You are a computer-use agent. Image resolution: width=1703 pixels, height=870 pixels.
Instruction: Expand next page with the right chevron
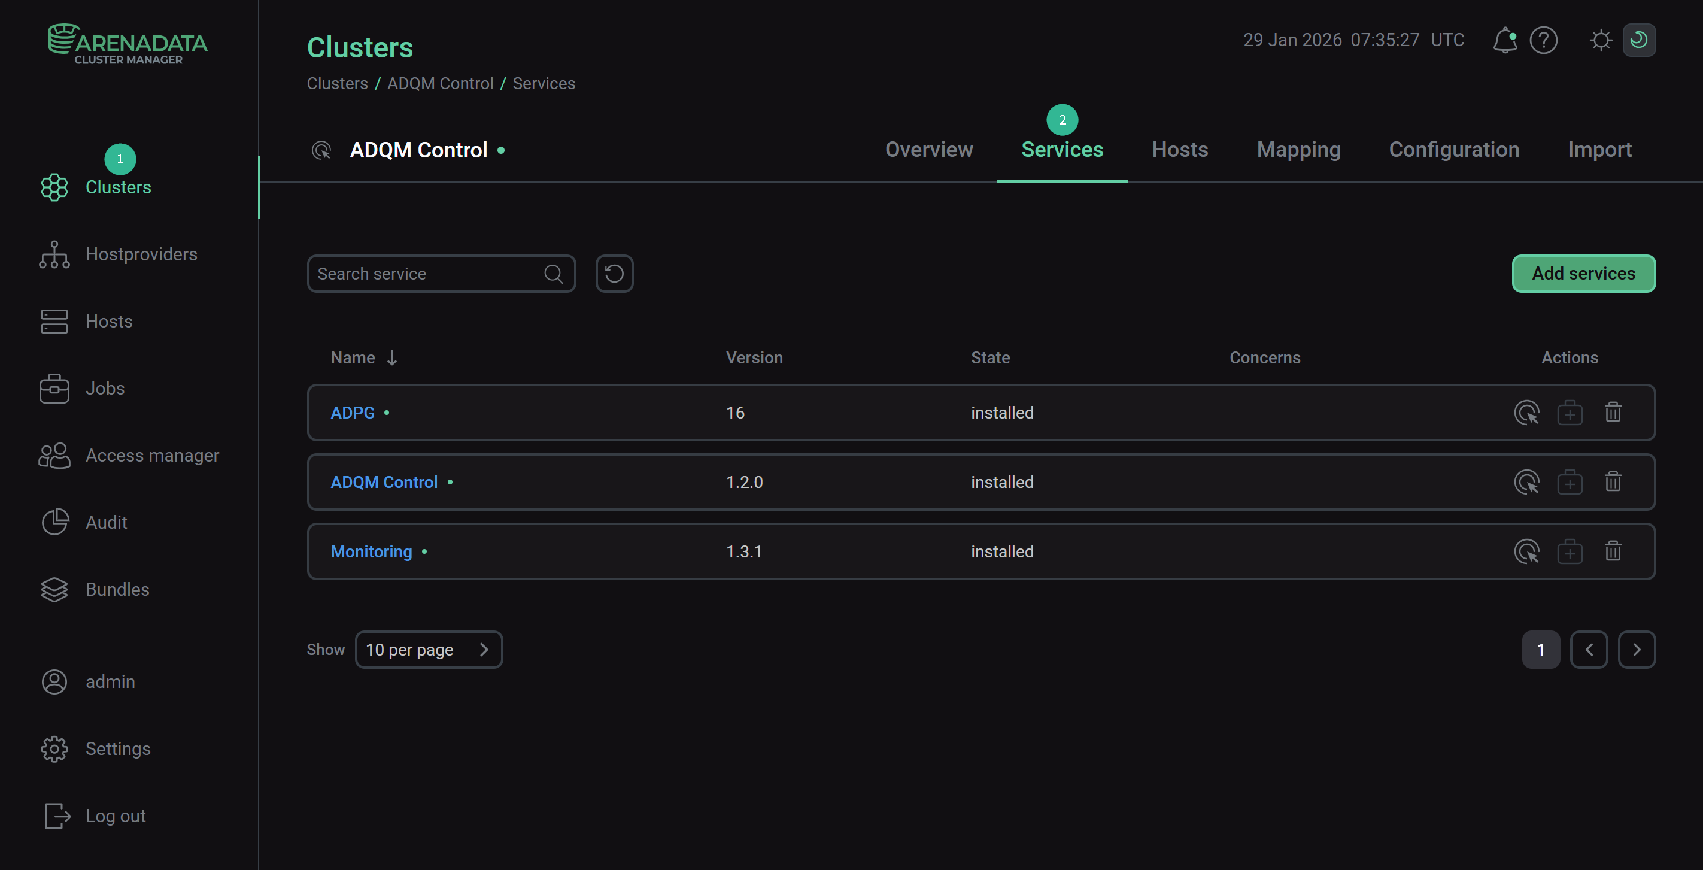click(1638, 649)
